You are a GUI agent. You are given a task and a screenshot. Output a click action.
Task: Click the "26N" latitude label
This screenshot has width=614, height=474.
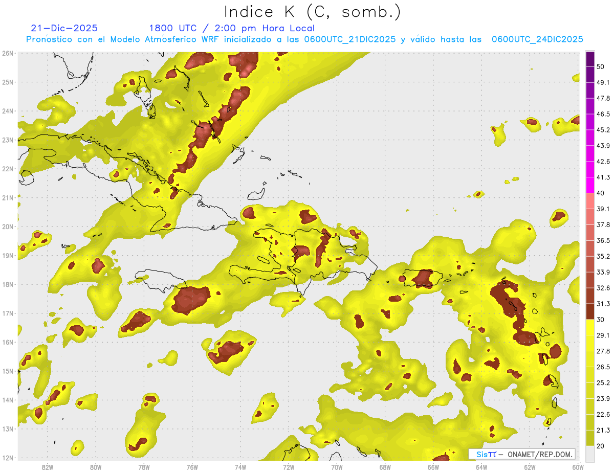(x=8, y=53)
